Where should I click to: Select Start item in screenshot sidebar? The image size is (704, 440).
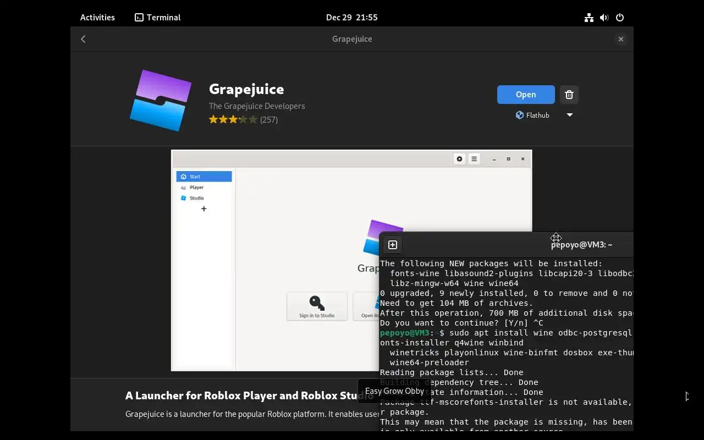(x=204, y=177)
